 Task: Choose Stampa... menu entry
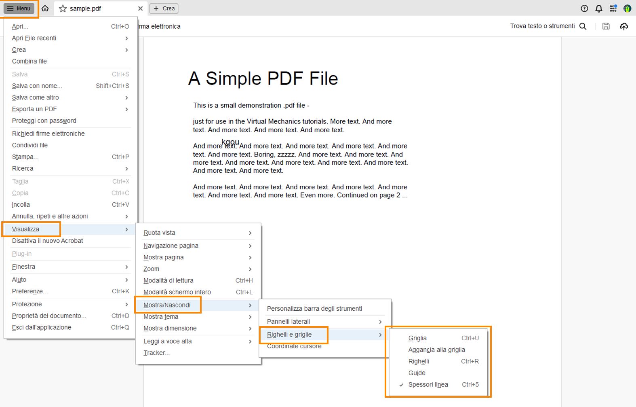click(x=71, y=157)
